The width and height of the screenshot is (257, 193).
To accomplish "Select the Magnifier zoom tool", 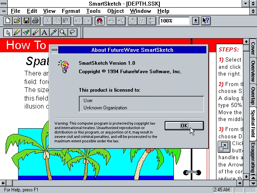I will (63, 33).
